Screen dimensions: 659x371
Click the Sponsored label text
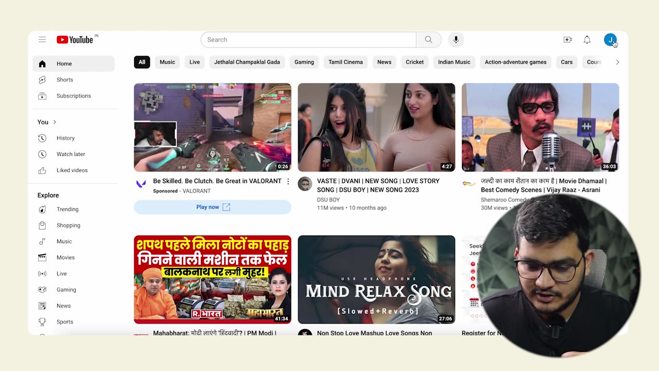point(165,191)
